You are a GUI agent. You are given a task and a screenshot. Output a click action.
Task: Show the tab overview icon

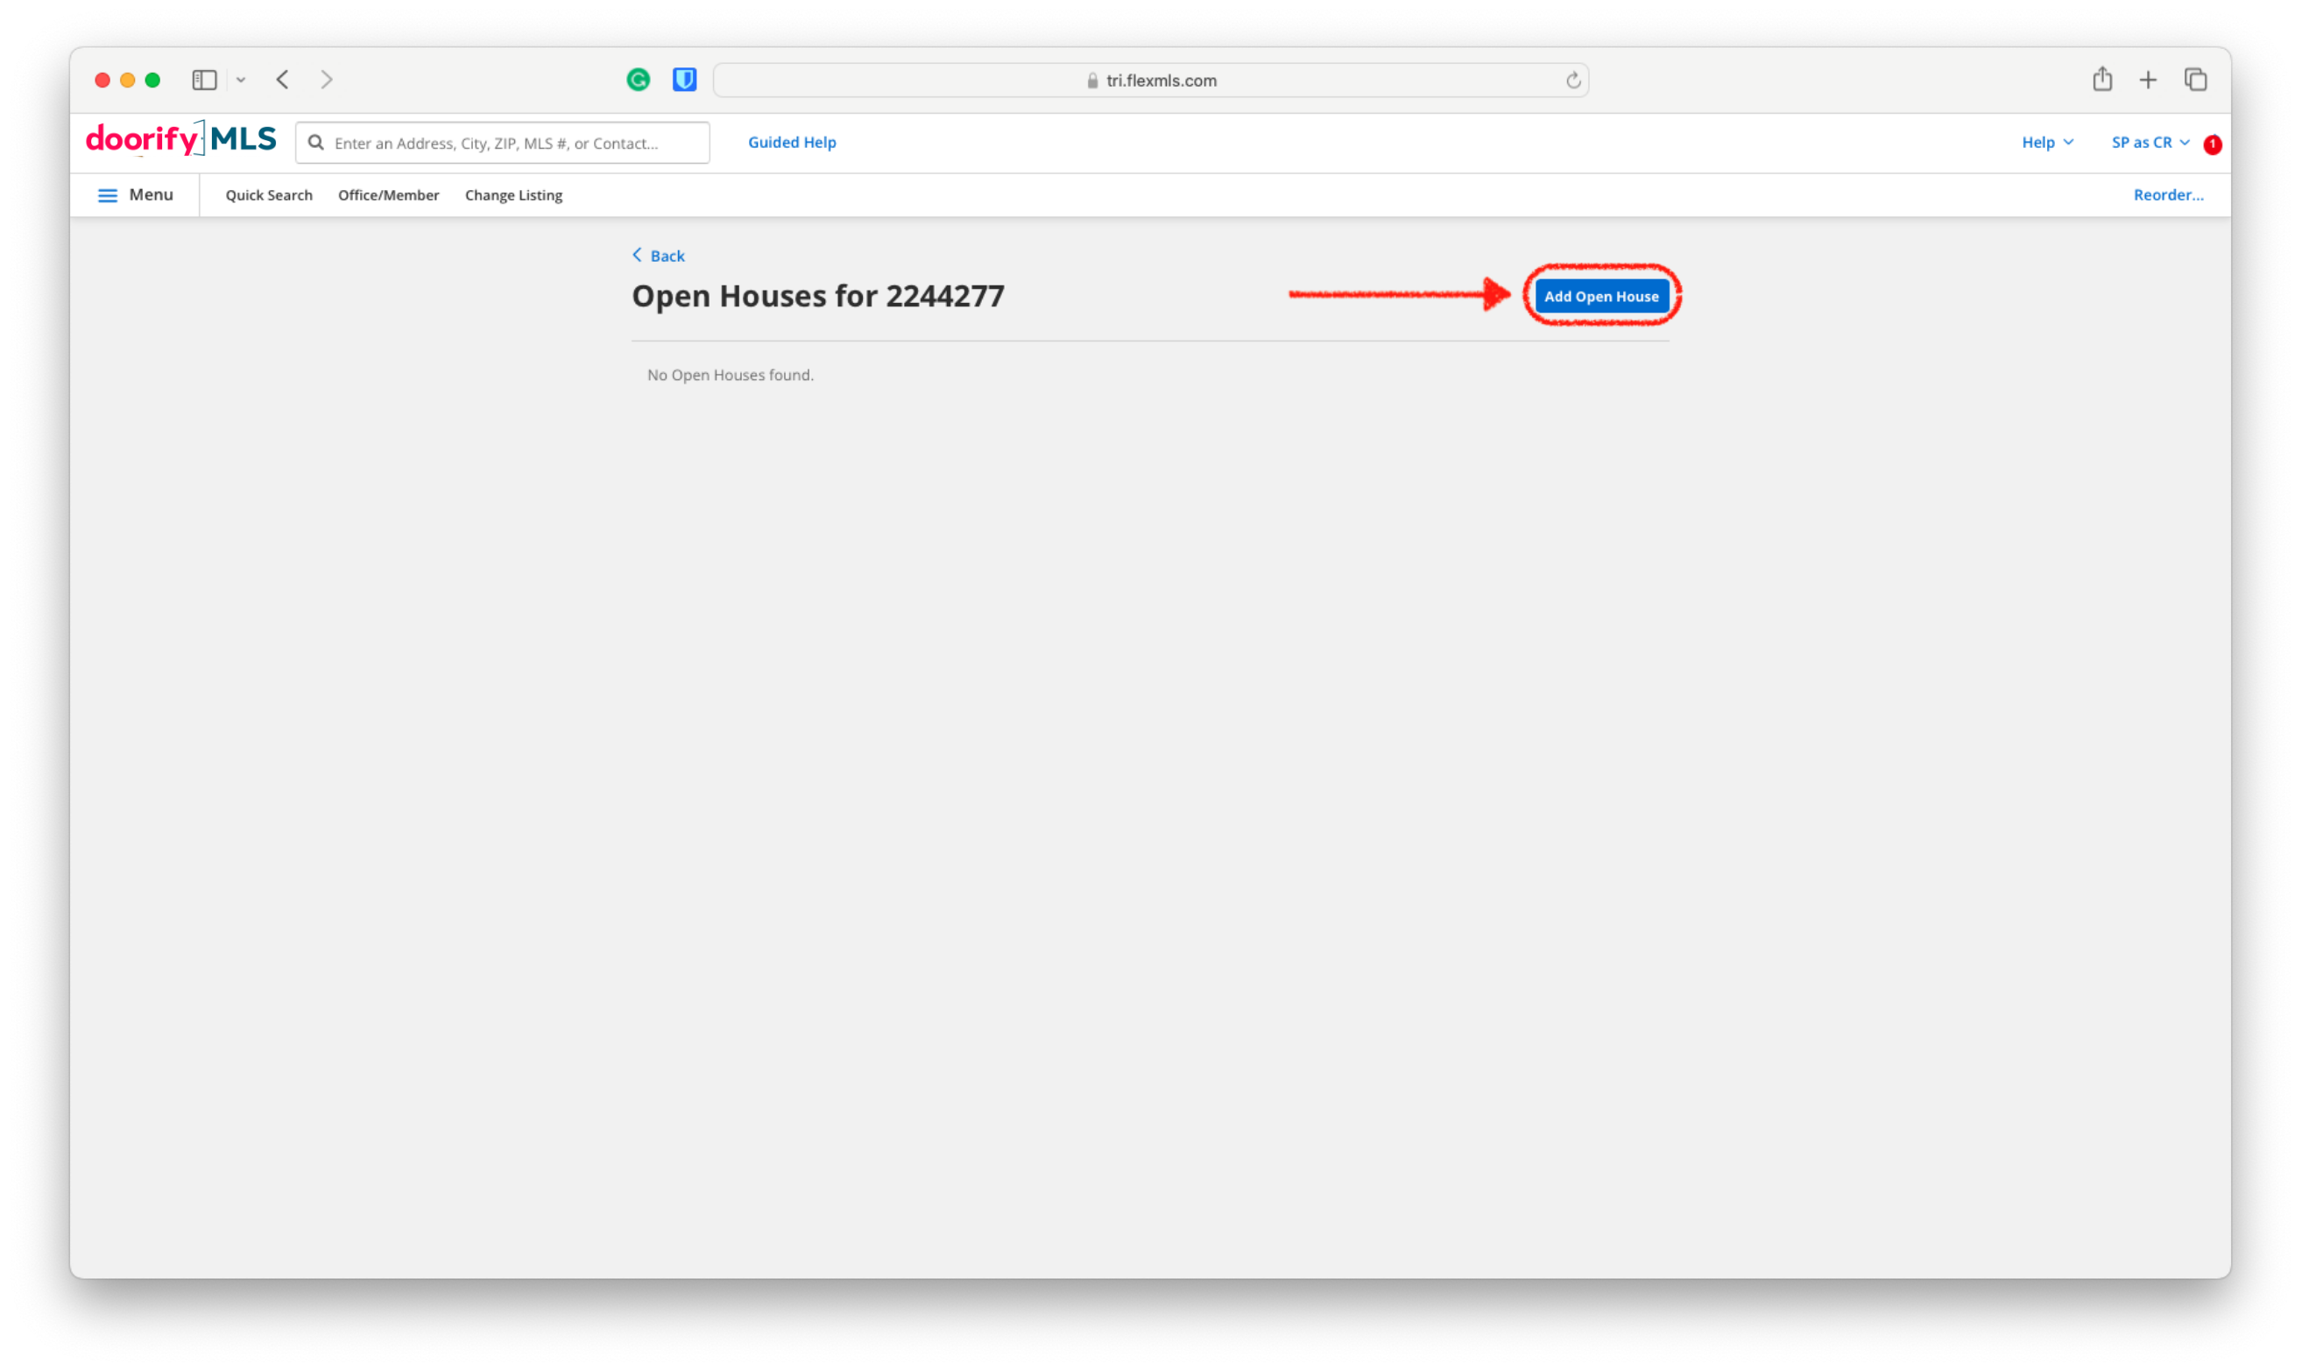pyautogui.click(x=2196, y=81)
